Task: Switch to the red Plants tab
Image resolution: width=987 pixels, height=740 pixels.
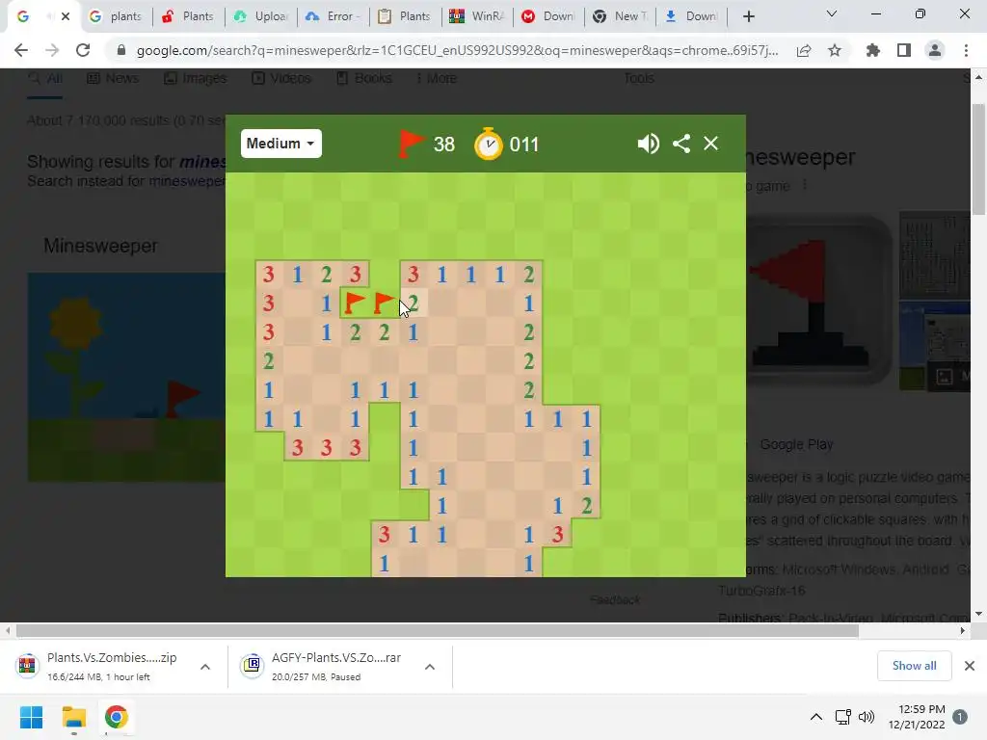Action: (189, 16)
